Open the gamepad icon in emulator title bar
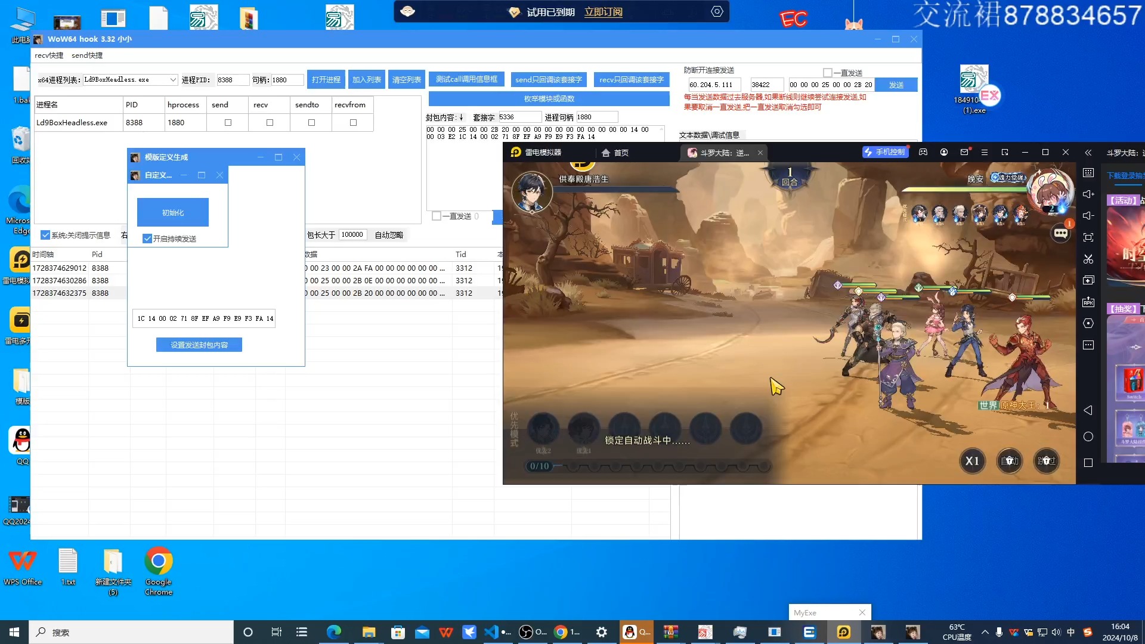The width and height of the screenshot is (1145, 644). (x=923, y=152)
